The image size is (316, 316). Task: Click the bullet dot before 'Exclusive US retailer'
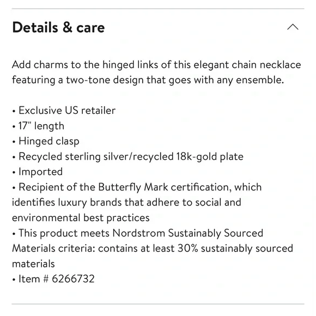coord(14,111)
